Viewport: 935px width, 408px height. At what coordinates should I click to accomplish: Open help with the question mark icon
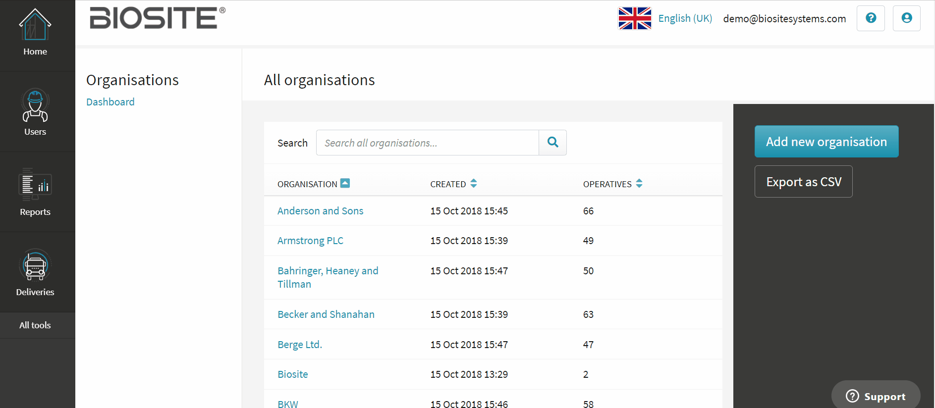coord(871,18)
